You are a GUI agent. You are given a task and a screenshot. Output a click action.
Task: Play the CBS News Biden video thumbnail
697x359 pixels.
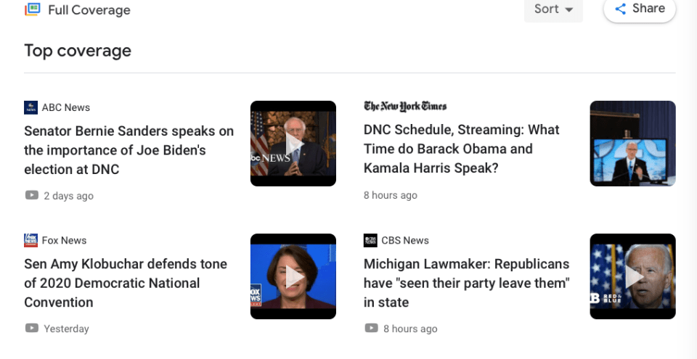coord(632,276)
